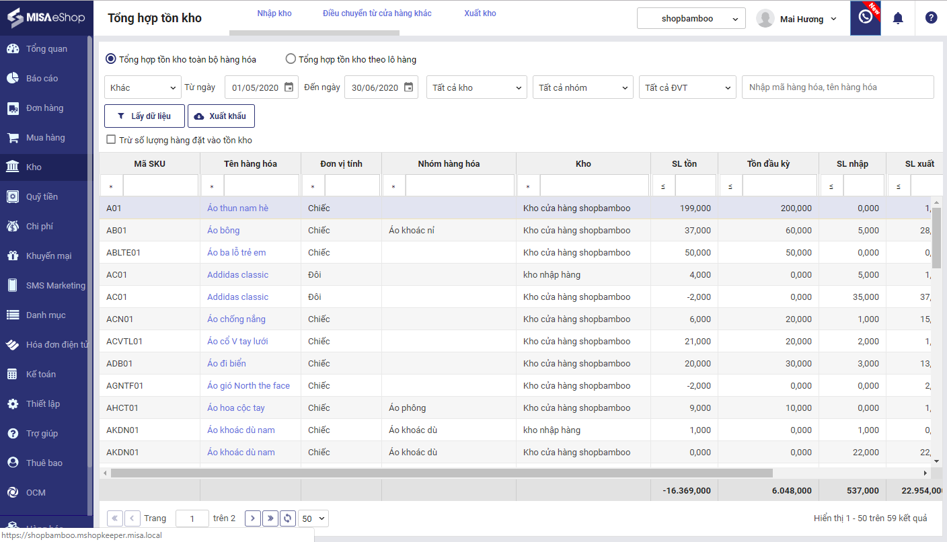
Task: Enable Trừ số lượng hàng đặt vào tồn kho
Action: click(x=112, y=140)
